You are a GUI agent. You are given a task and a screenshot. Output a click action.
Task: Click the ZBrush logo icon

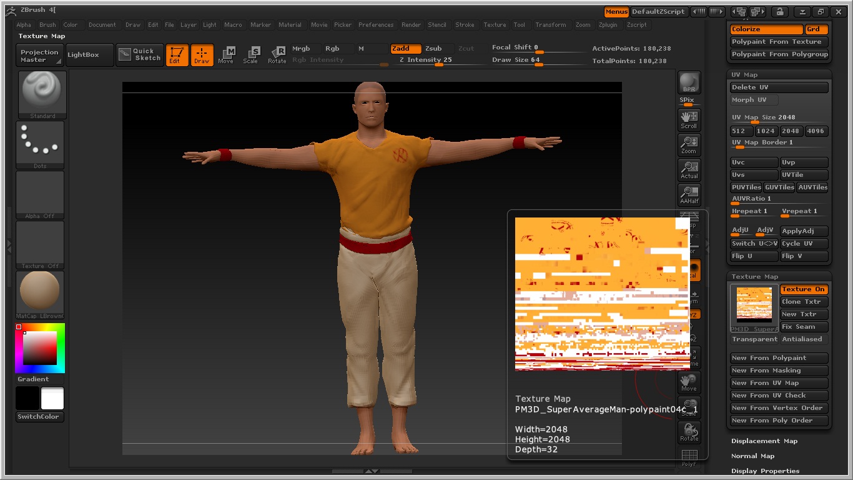(11, 11)
